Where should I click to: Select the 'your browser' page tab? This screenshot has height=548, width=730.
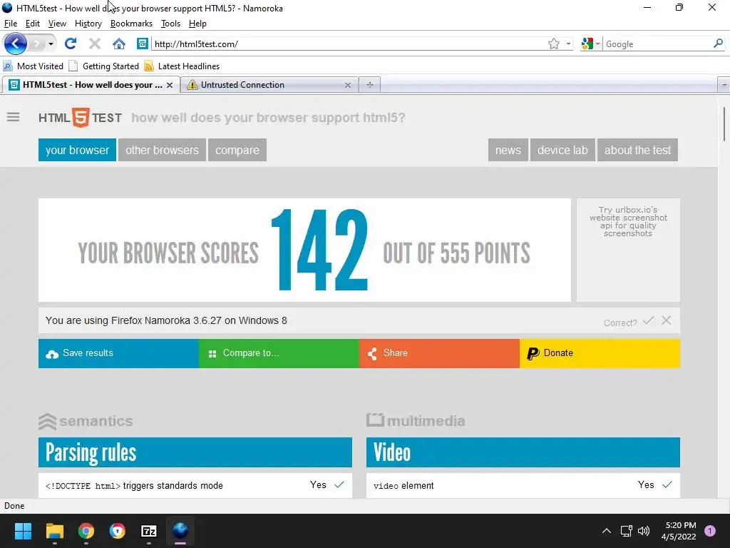point(77,150)
